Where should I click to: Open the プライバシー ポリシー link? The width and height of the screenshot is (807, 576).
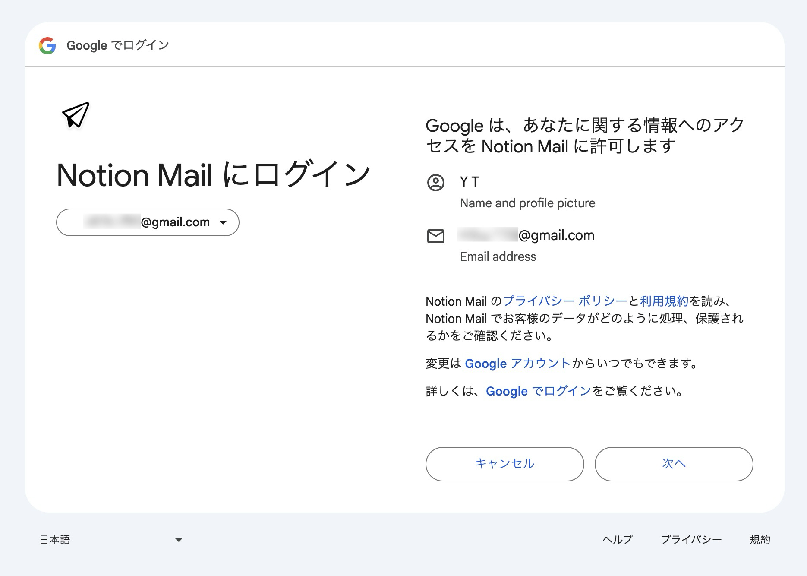[565, 301]
